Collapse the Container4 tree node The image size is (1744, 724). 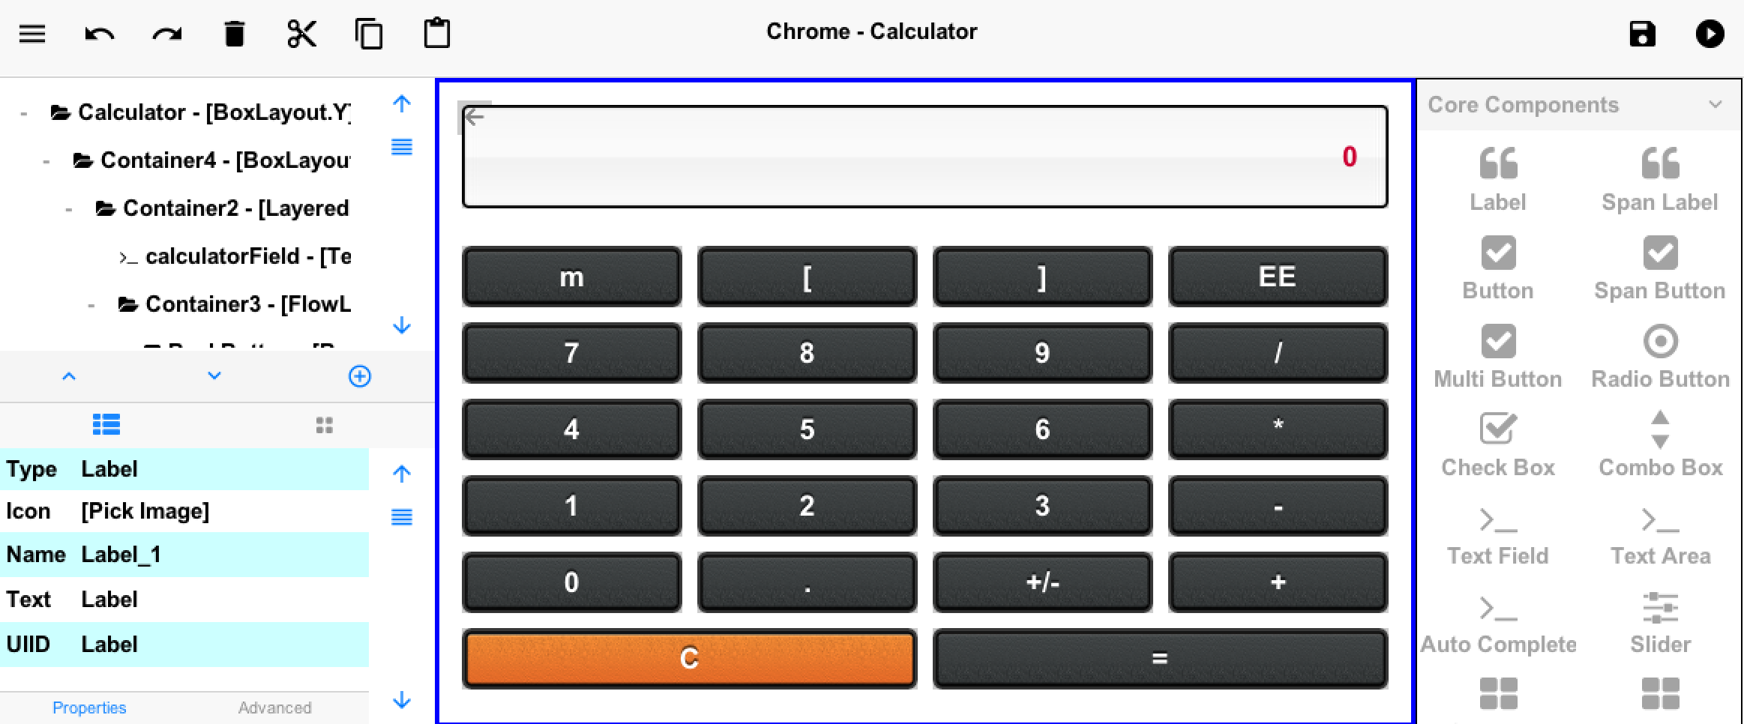tap(46, 161)
